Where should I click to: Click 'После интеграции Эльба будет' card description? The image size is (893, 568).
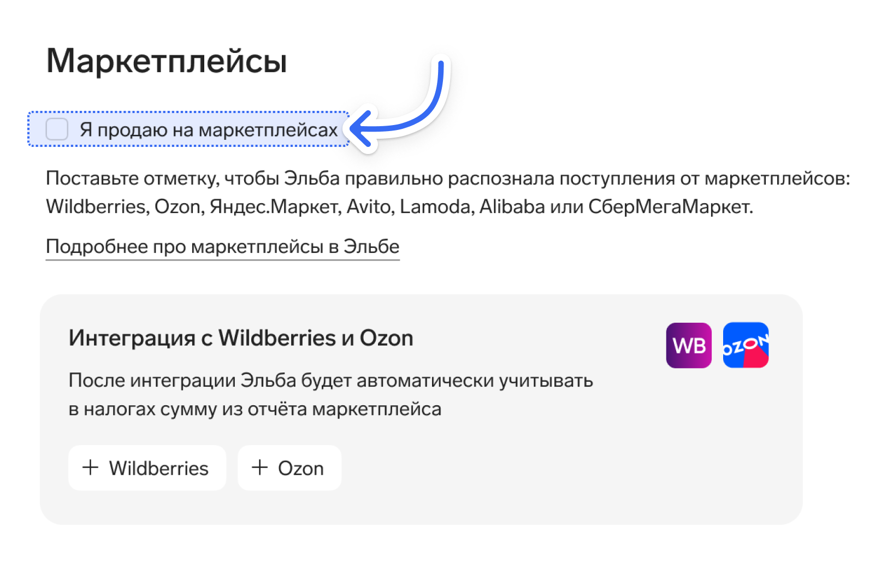(x=331, y=394)
